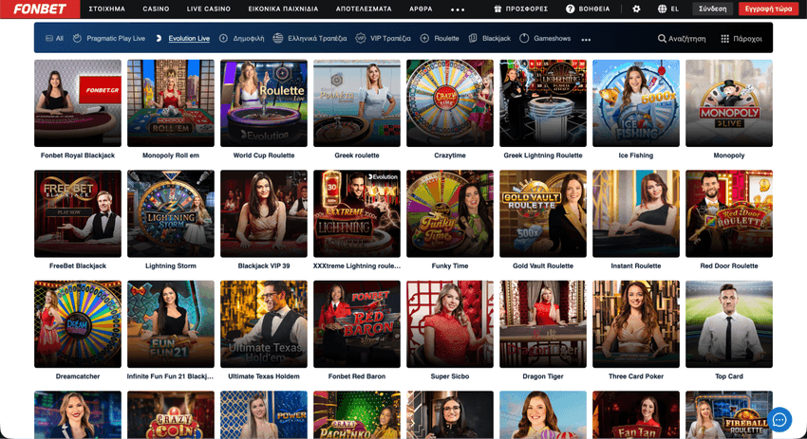Open Fonbet Royal Blackjack game
Image resolution: width=807 pixels, height=439 pixels.
(x=78, y=103)
